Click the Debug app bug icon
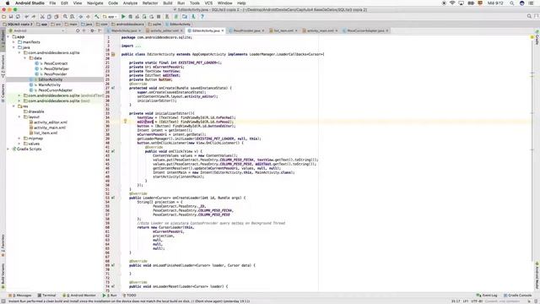The height and width of the screenshot is (304, 540). click(x=130, y=17)
